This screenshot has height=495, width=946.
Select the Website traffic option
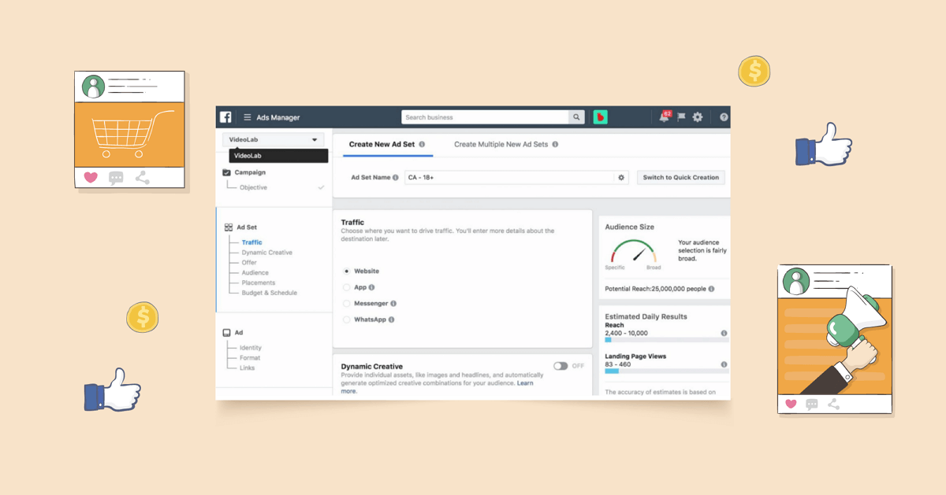[x=347, y=272]
